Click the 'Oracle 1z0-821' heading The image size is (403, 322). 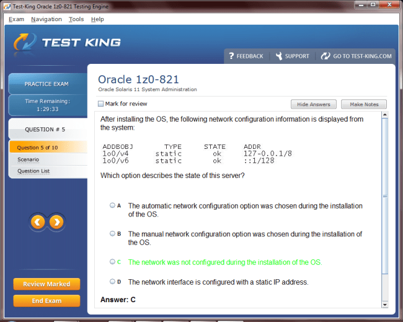click(138, 79)
